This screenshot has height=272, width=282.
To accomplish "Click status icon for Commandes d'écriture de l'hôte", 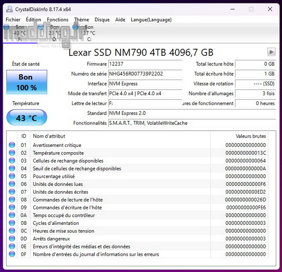I will tap(12, 207).
